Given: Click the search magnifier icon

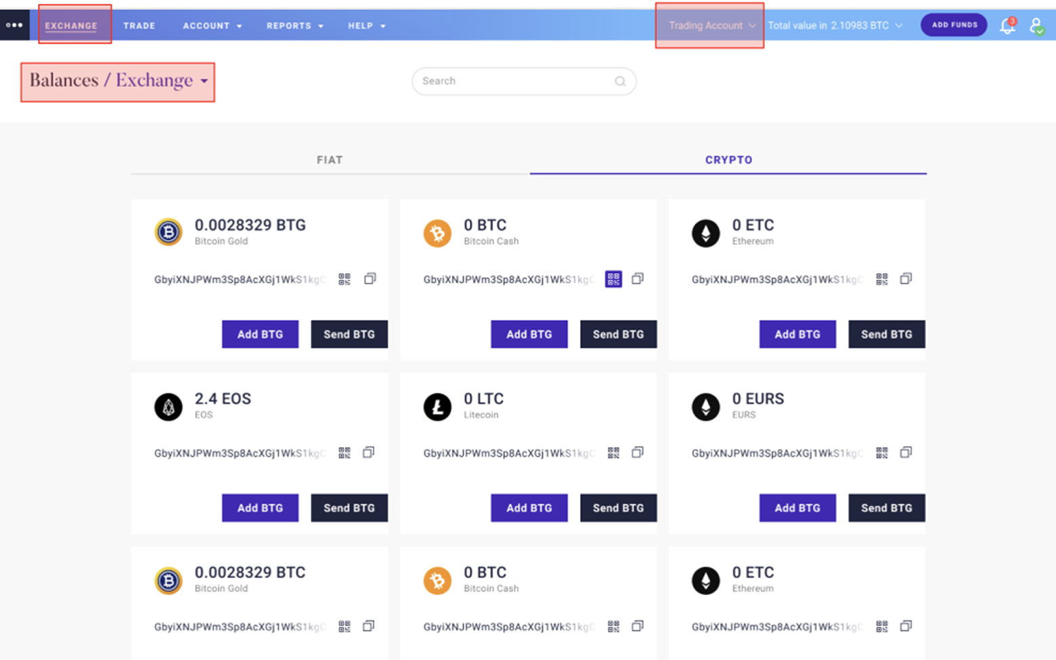Looking at the screenshot, I should click(x=620, y=81).
